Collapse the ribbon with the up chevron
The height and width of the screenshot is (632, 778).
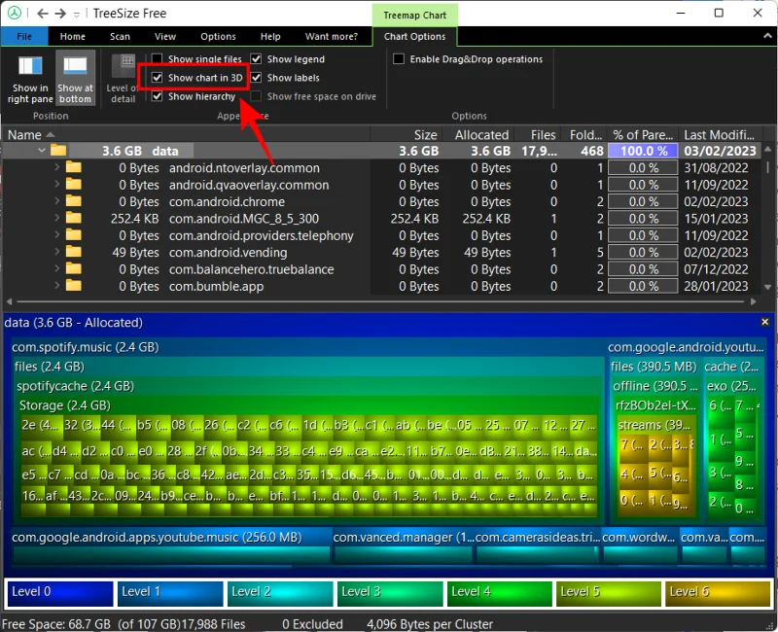pyautogui.click(x=767, y=36)
